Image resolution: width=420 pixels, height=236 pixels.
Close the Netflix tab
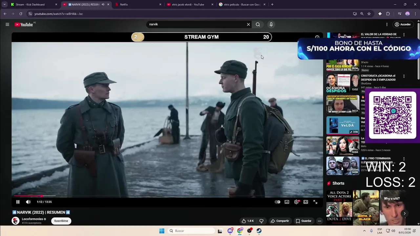(160, 5)
